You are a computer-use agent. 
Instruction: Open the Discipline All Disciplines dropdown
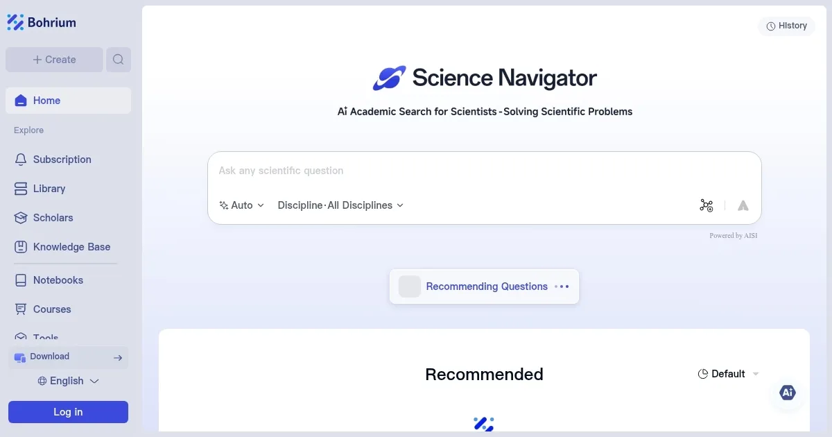point(340,205)
